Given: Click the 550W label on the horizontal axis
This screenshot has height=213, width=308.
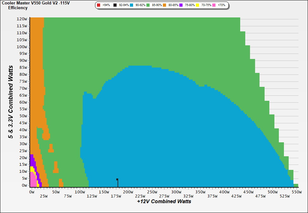Looking at the screenshot, I should tap(296, 192).
